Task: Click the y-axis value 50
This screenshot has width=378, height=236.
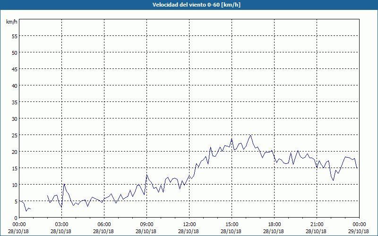Action: (15, 52)
